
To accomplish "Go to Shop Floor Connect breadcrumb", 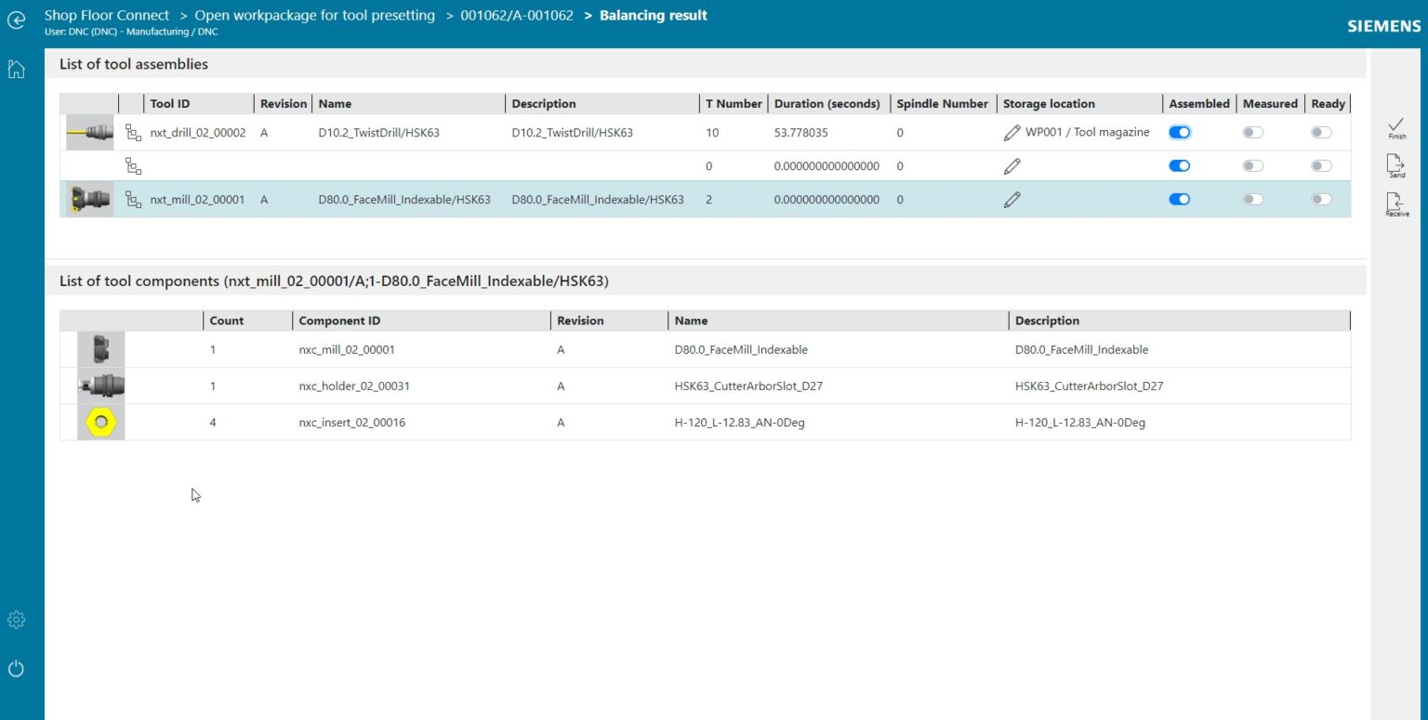I will coord(107,15).
